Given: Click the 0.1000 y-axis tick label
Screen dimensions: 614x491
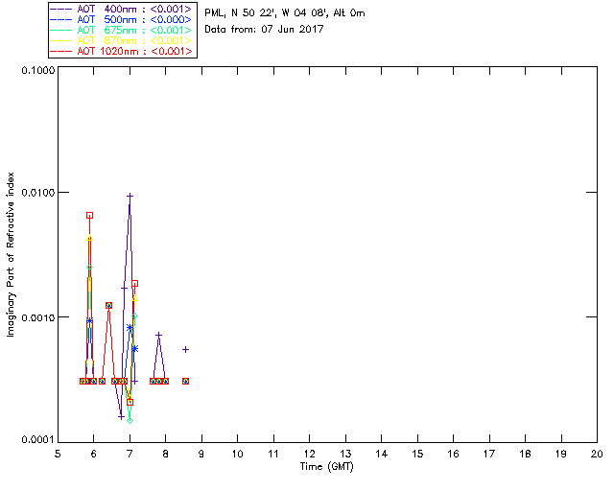Looking at the screenshot, I should coord(37,70).
